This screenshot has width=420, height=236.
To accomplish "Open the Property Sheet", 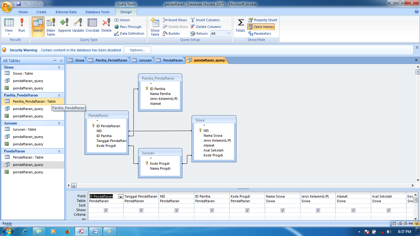I will click(x=263, y=20).
